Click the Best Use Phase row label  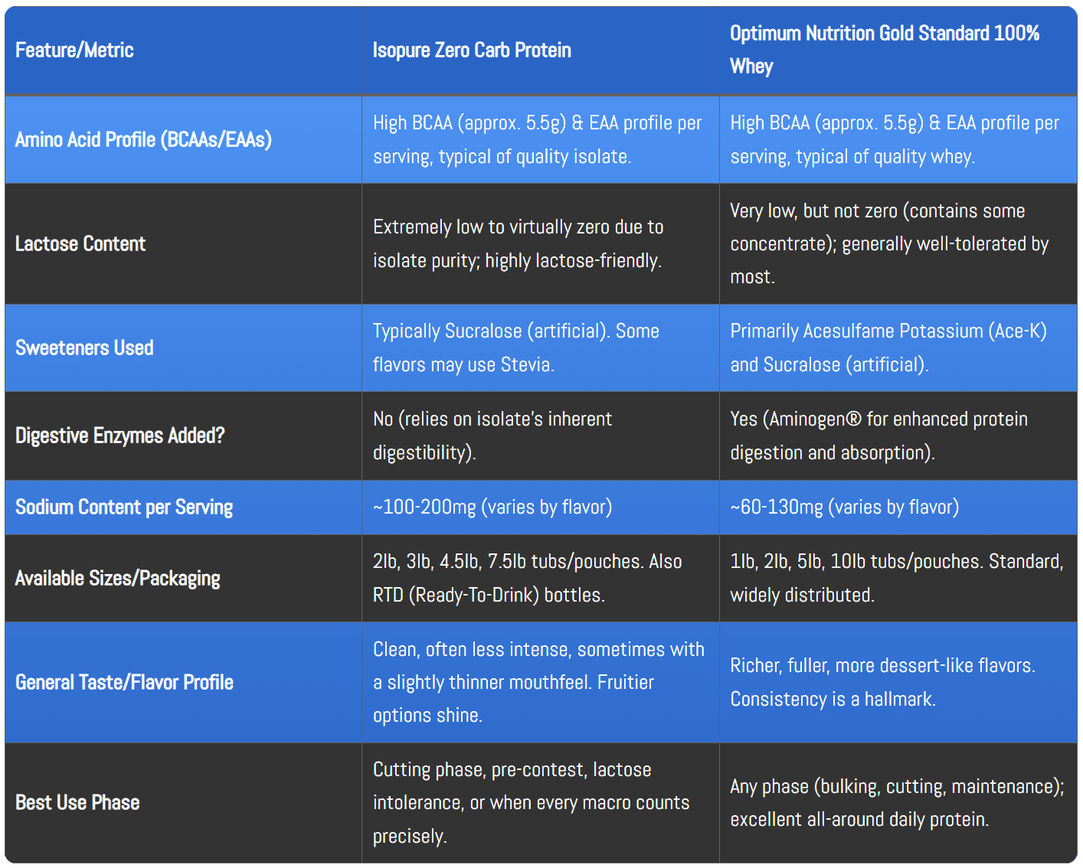point(77,802)
